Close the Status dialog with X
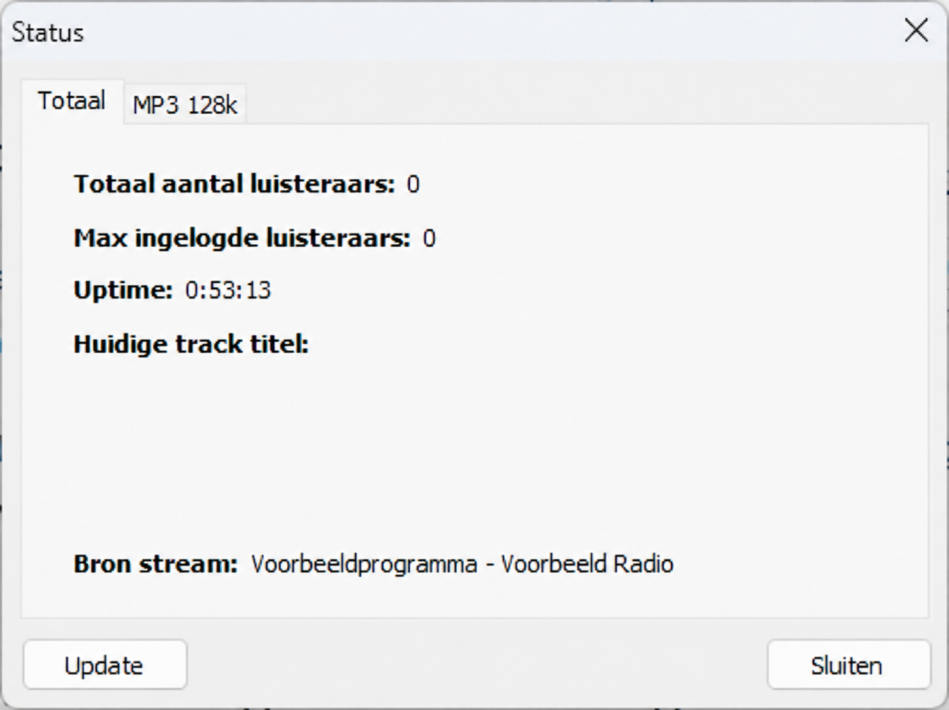 [x=916, y=30]
